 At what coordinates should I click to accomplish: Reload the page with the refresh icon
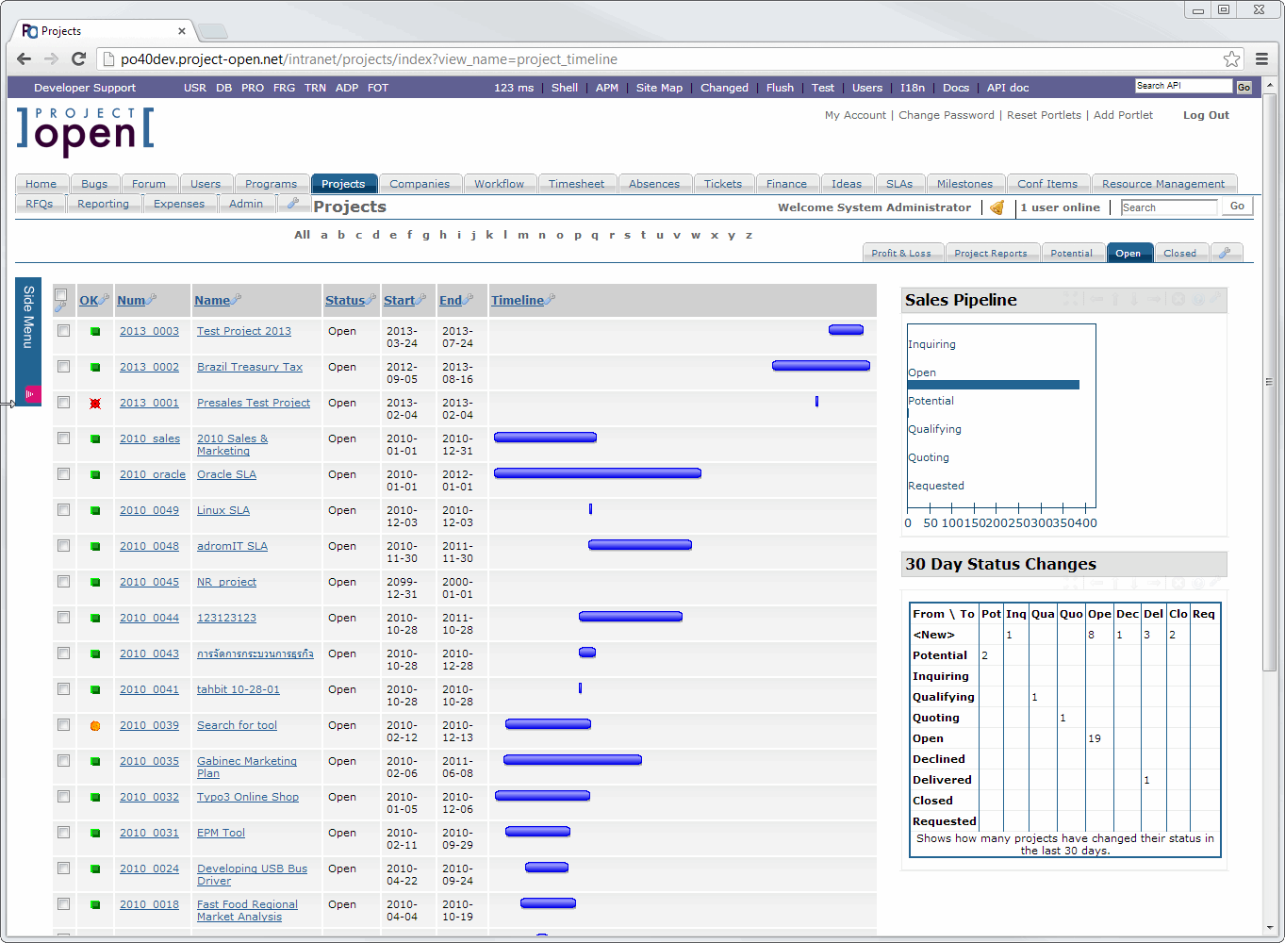pyautogui.click(x=79, y=59)
